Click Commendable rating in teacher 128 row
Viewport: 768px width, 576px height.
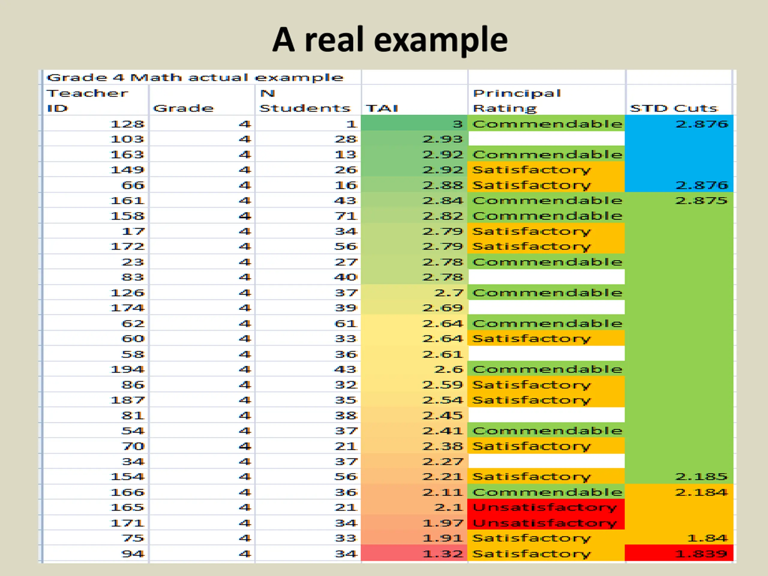(x=546, y=123)
